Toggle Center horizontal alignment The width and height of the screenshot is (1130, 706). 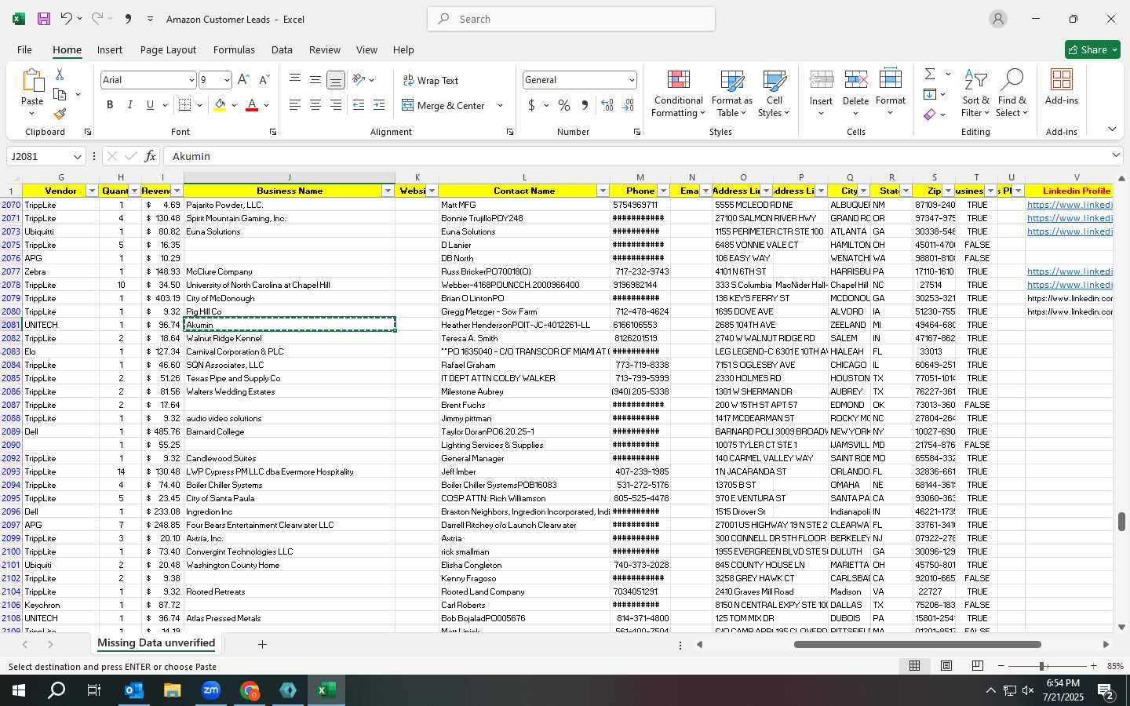pyautogui.click(x=315, y=105)
